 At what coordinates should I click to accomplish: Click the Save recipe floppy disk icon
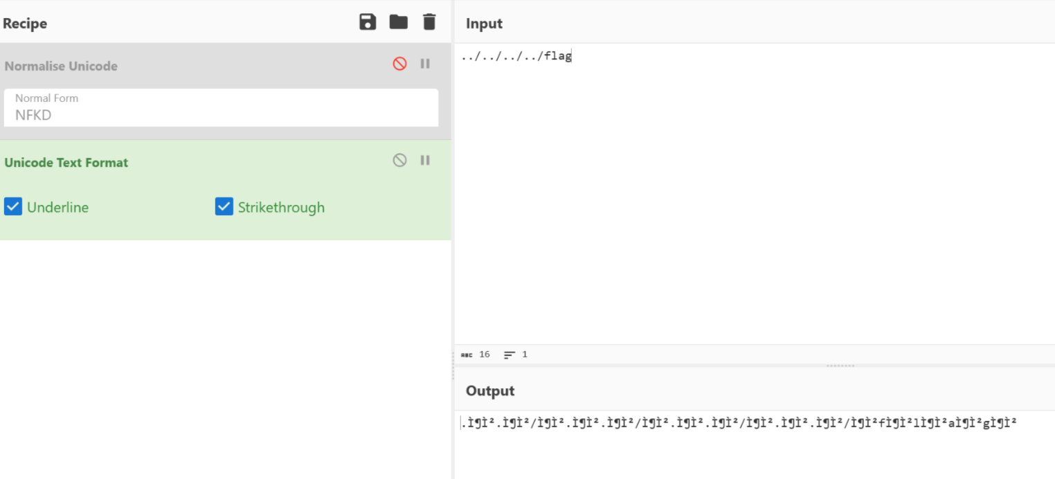pyautogui.click(x=368, y=22)
